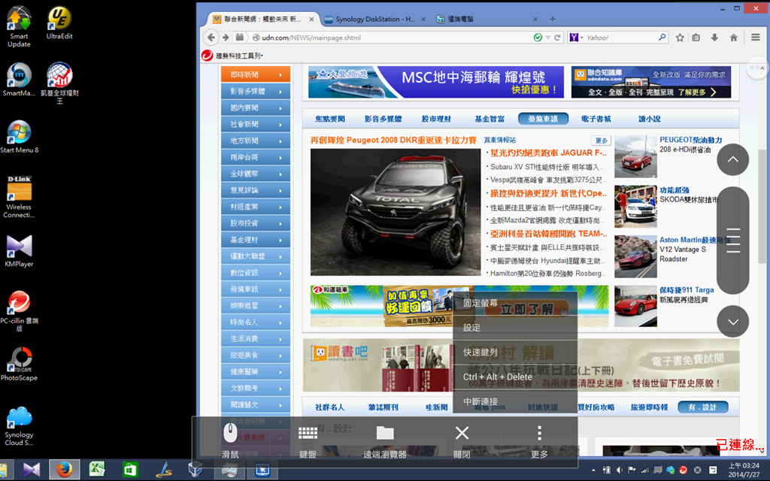Image resolution: width=770 pixels, height=481 pixels.
Task: Expand 股市投資 in the left sidebar
Action: point(256,222)
